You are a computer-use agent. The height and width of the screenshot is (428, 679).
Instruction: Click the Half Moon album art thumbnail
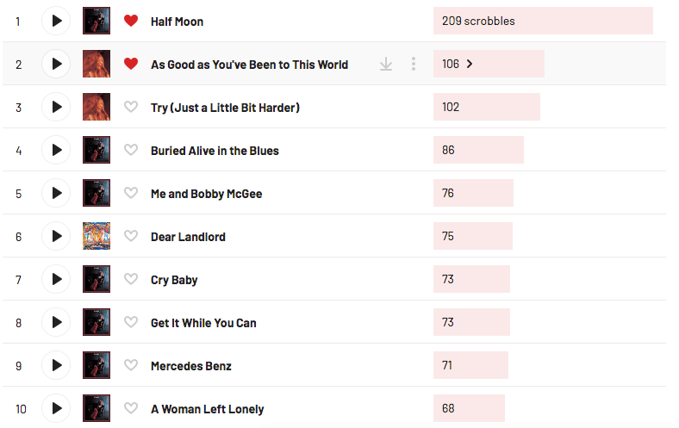click(x=97, y=21)
